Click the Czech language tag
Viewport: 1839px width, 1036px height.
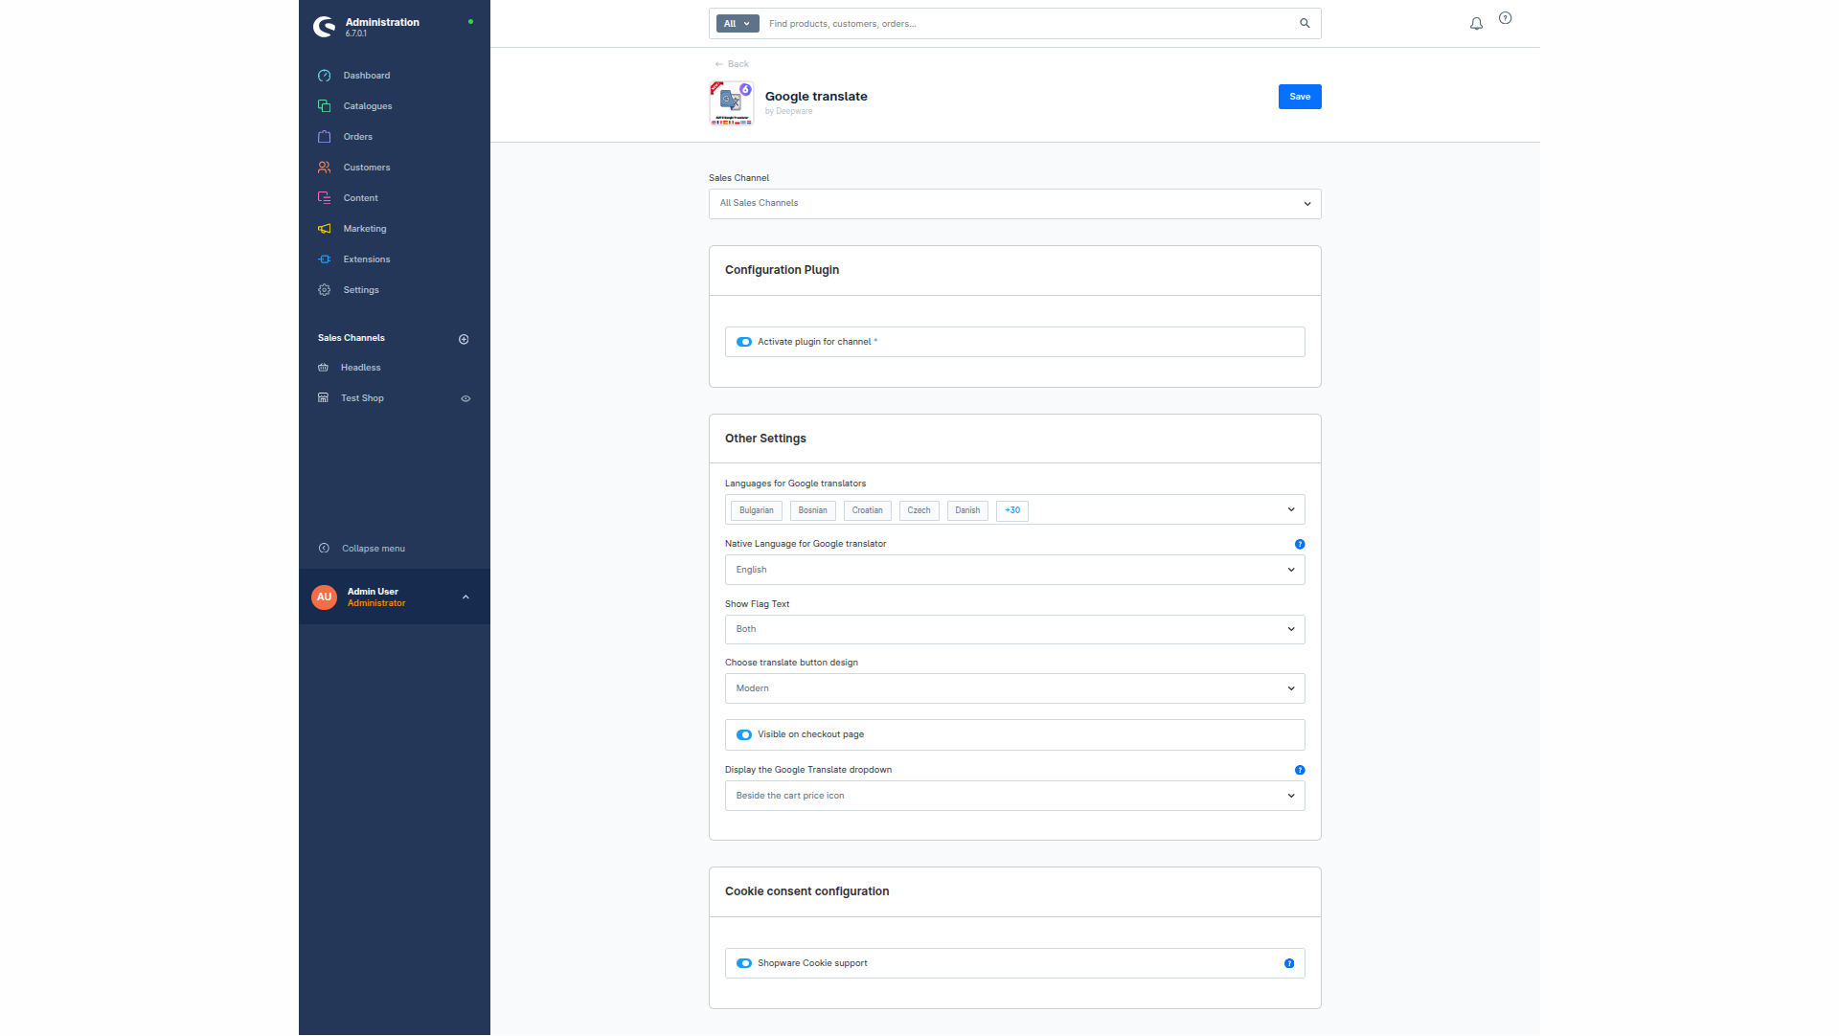click(x=919, y=510)
